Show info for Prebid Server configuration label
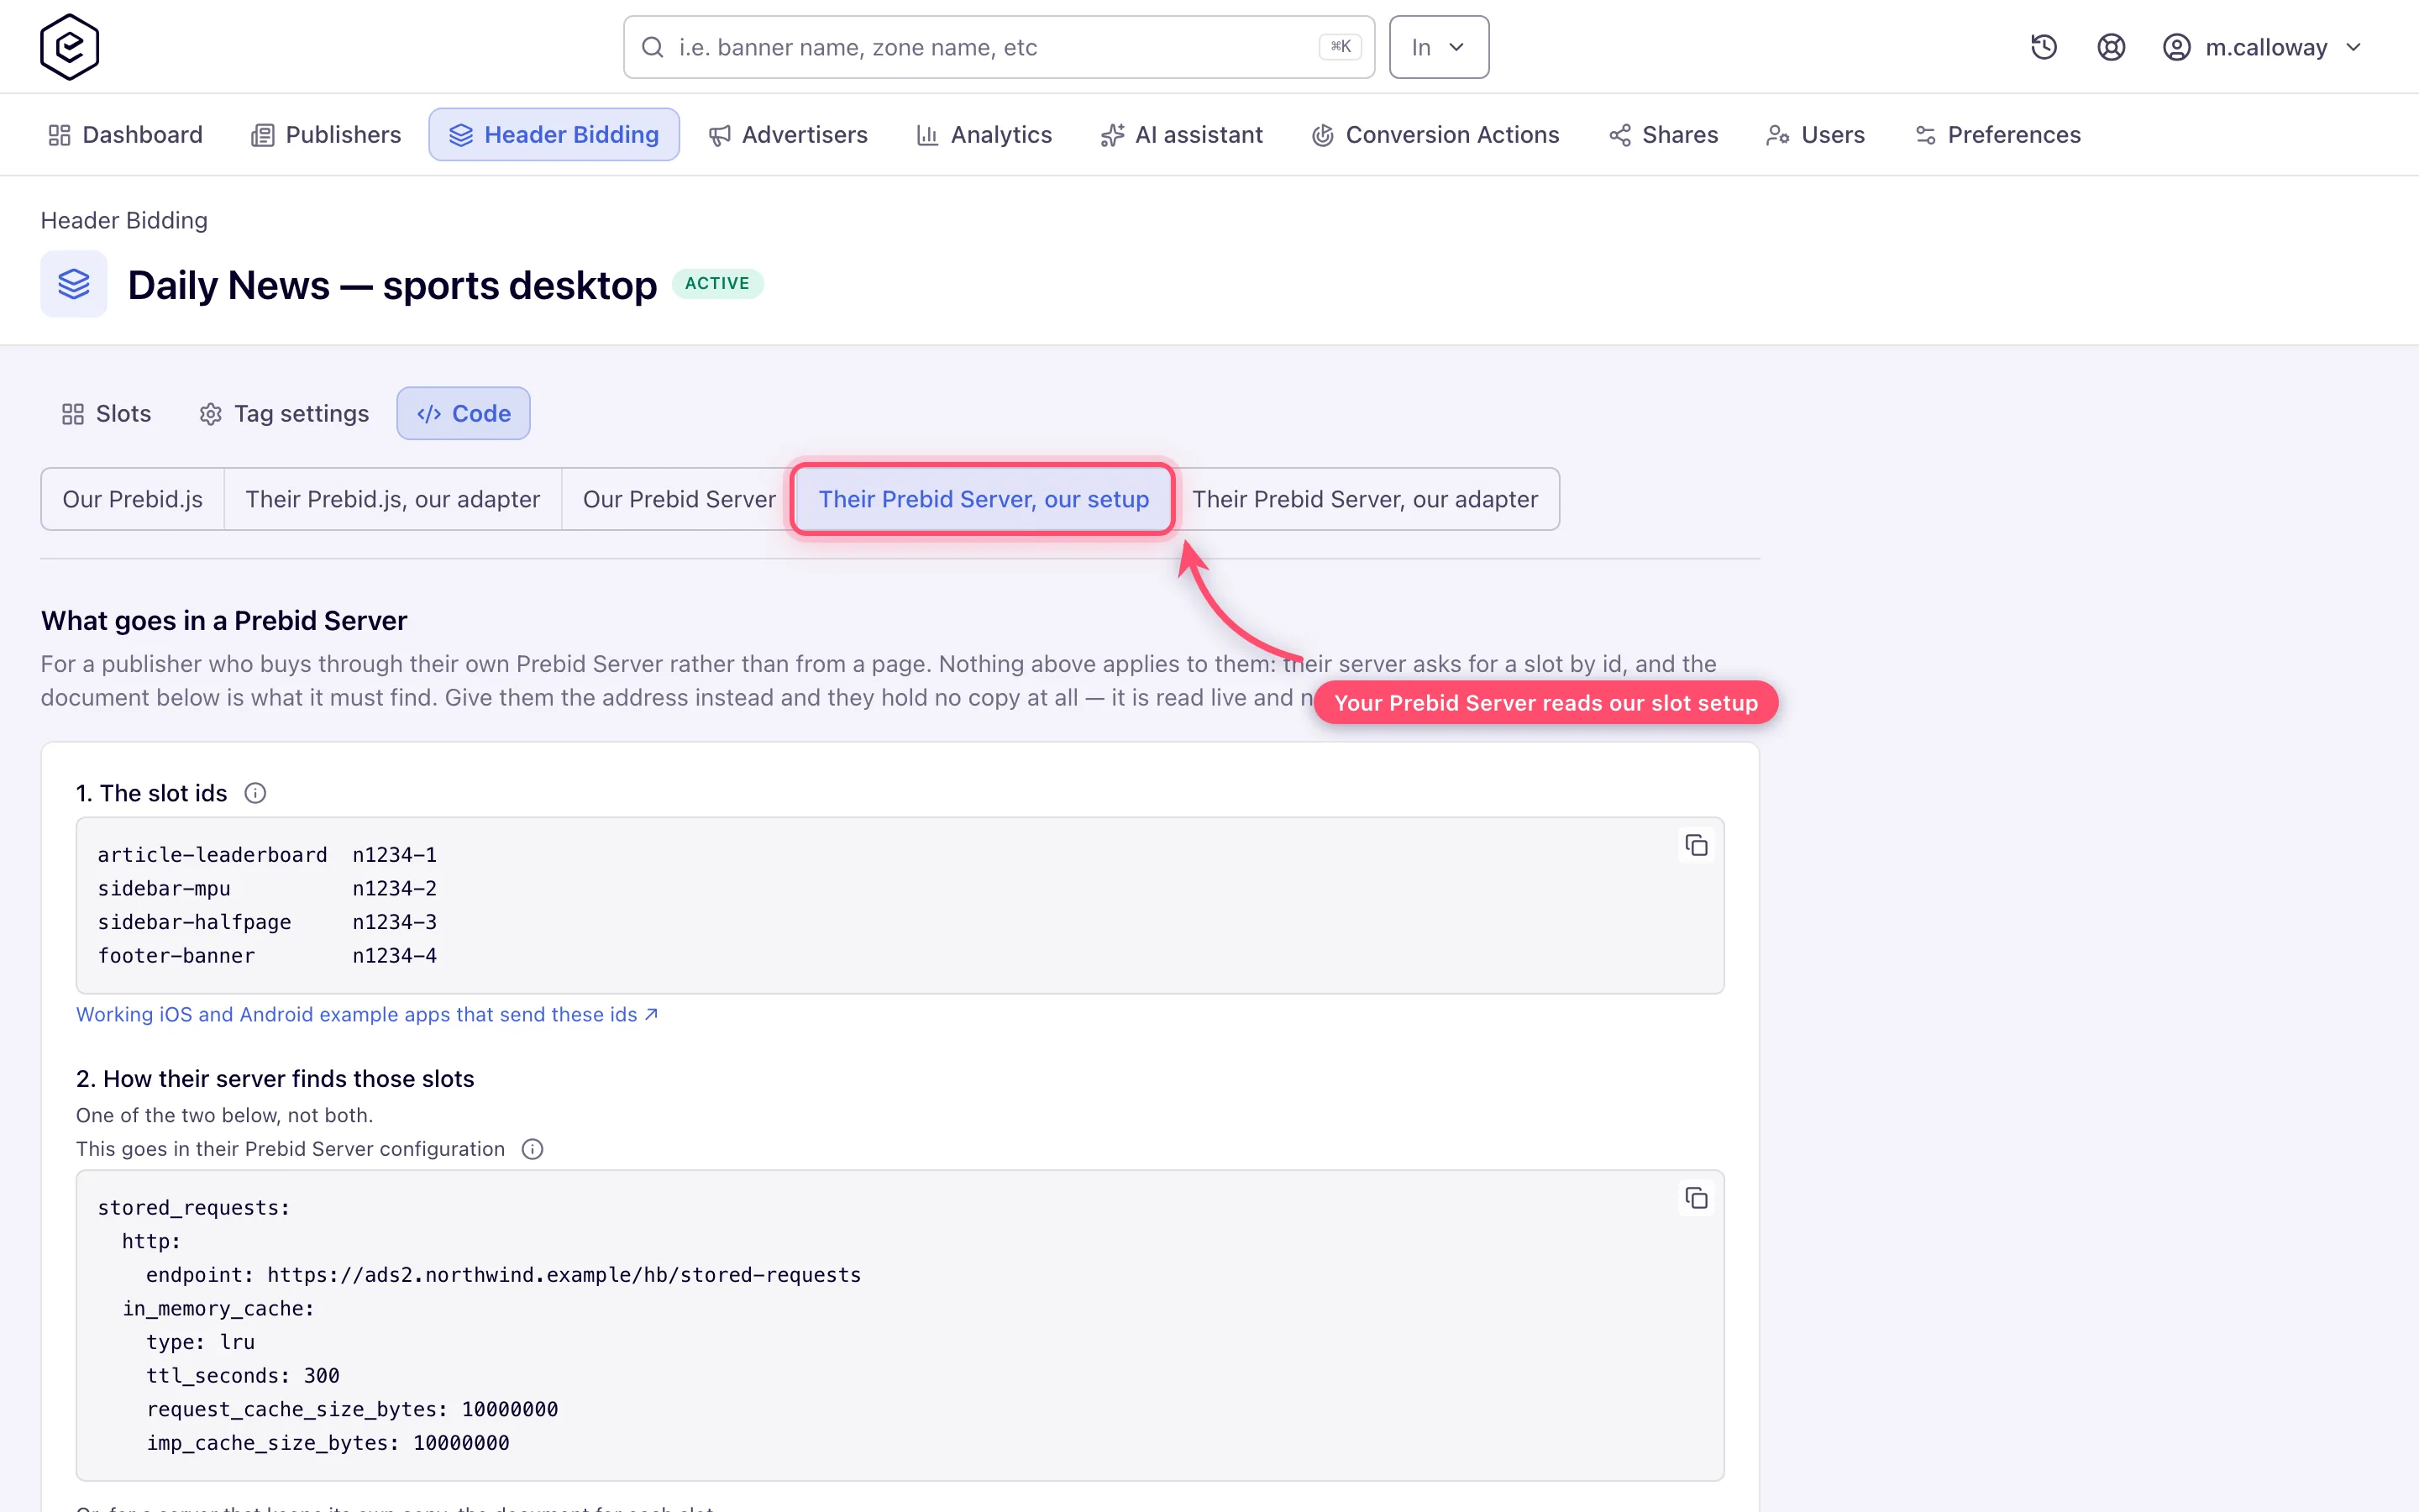2419x1512 pixels. coord(533,1149)
